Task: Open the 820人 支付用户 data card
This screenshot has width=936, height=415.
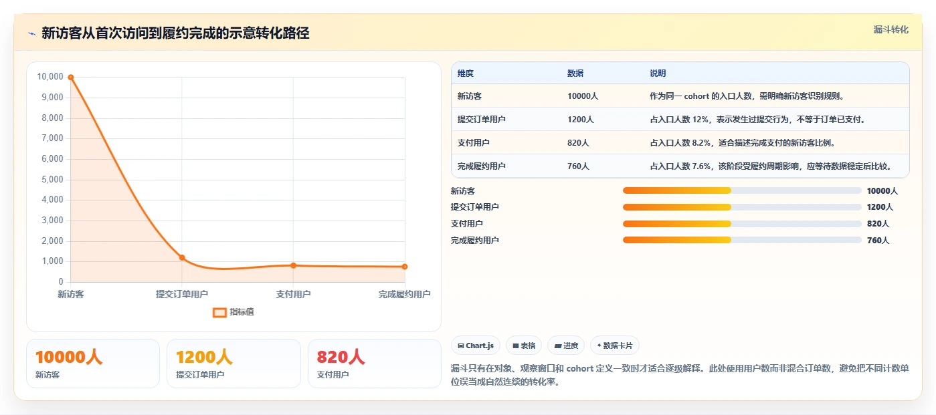Action: click(x=375, y=364)
